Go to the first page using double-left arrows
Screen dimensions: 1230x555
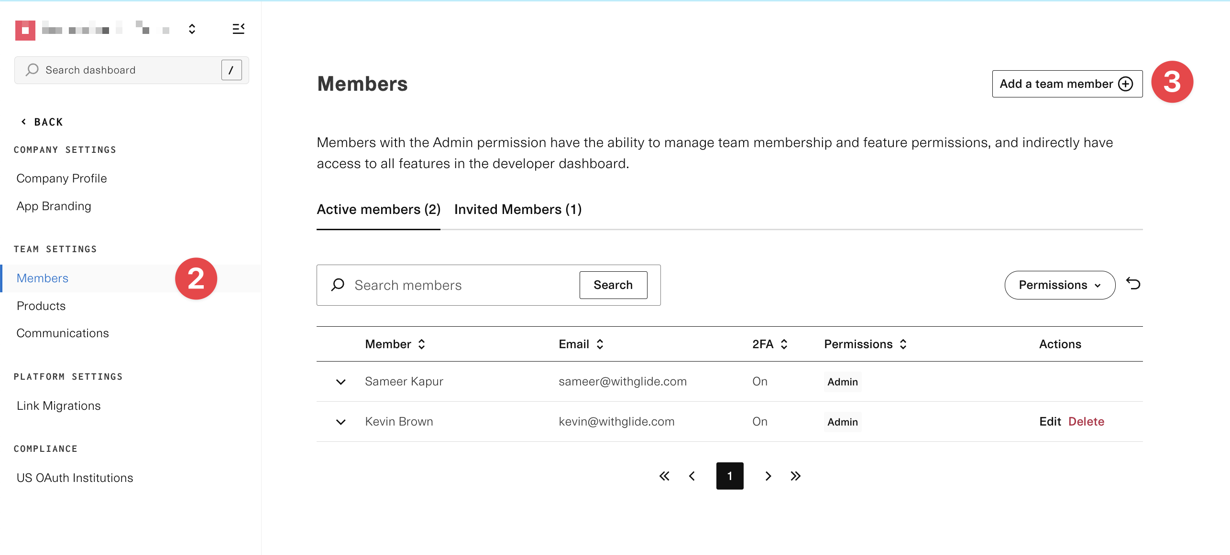[x=664, y=476]
